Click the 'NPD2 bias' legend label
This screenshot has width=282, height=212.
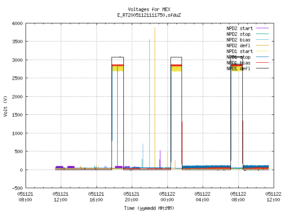(238, 40)
